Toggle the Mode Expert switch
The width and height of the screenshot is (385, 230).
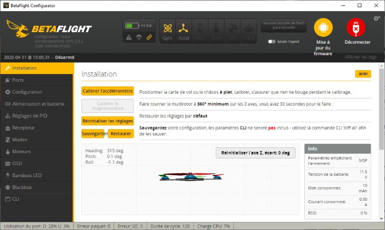coord(272,42)
